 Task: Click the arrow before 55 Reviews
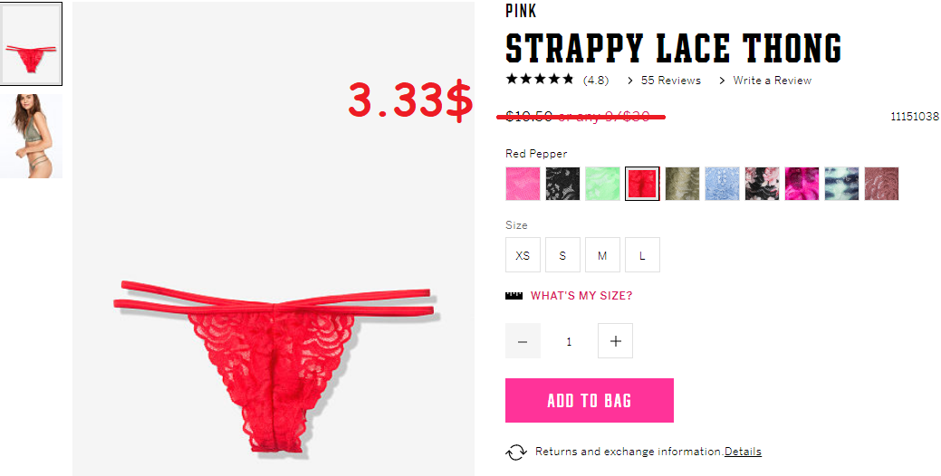click(630, 81)
